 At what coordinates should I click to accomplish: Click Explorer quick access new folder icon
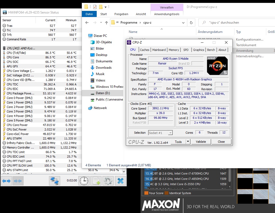point(101,7)
